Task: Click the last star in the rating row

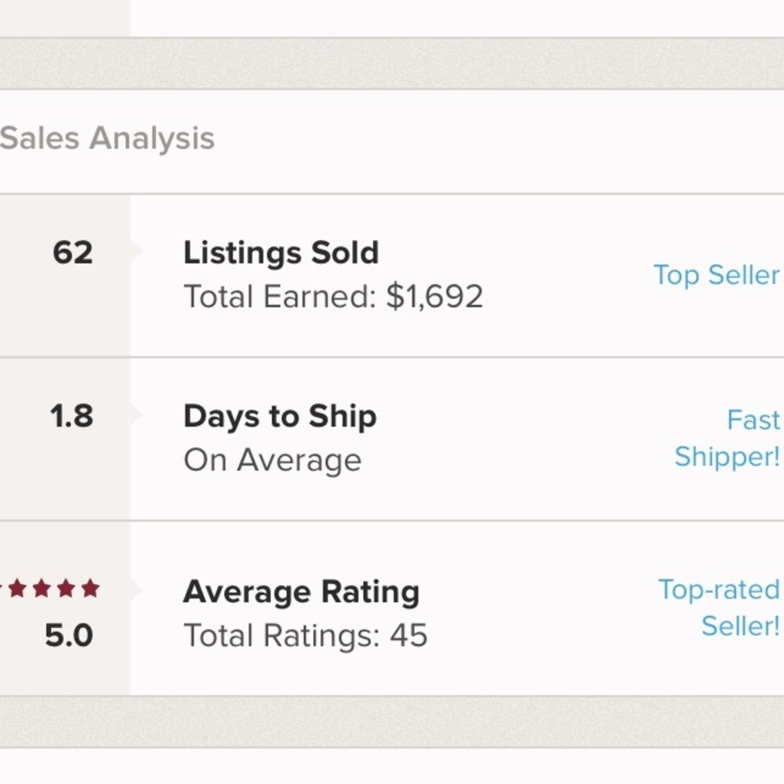Action: point(92,586)
